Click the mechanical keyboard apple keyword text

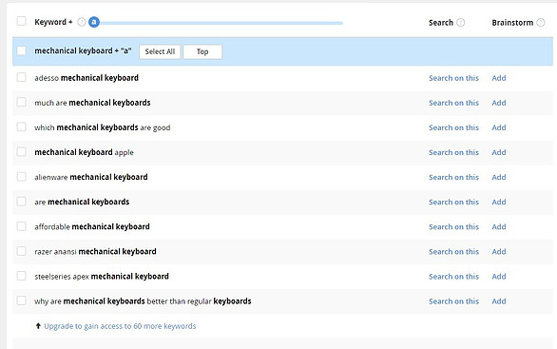(x=84, y=152)
